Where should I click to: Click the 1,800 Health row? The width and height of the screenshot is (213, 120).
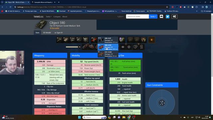[x=125, y=79]
